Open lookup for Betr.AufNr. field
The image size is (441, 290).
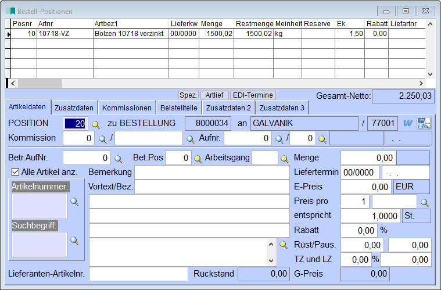[x=119, y=158]
